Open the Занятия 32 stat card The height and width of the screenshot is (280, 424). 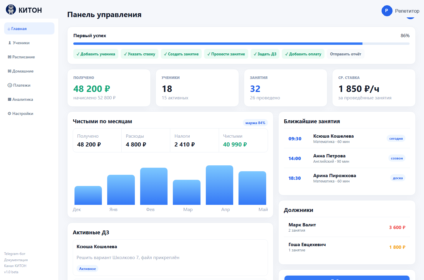point(286,88)
